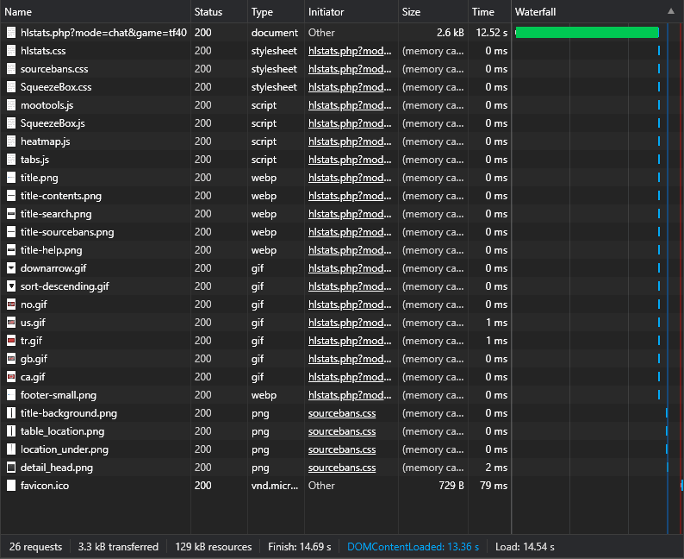Click the file icon next to mootools.js
This screenshot has width=684, height=559.
(x=11, y=105)
